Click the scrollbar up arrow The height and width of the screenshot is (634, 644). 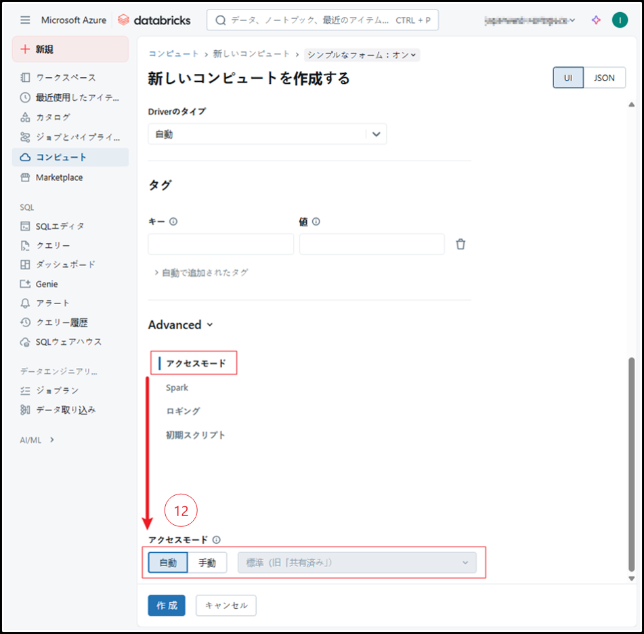[631, 104]
